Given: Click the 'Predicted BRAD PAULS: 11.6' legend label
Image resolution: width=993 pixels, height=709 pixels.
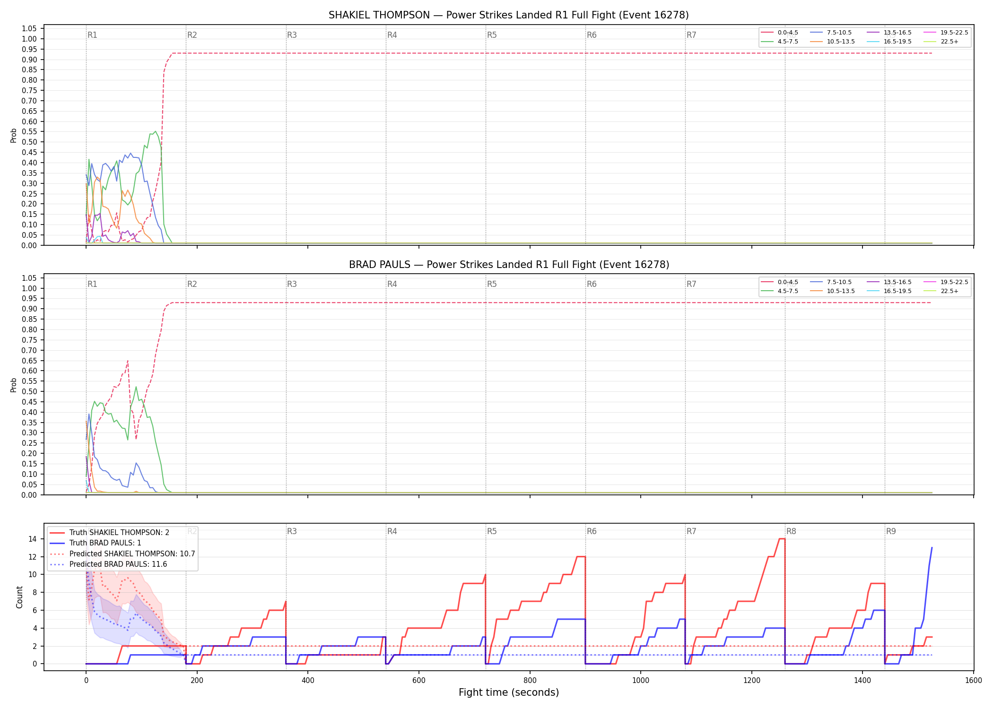Looking at the screenshot, I should tap(118, 564).
